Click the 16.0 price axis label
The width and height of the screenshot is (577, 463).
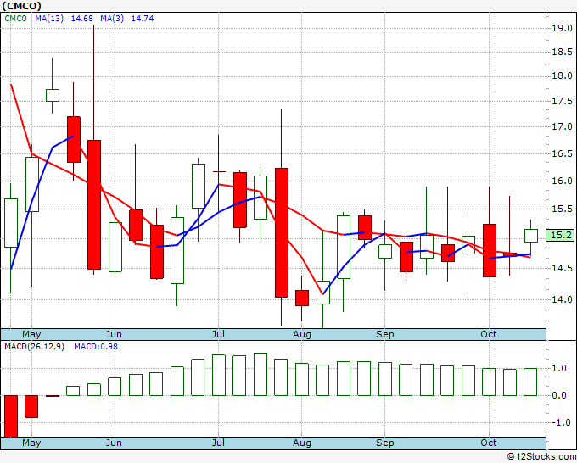(562, 181)
